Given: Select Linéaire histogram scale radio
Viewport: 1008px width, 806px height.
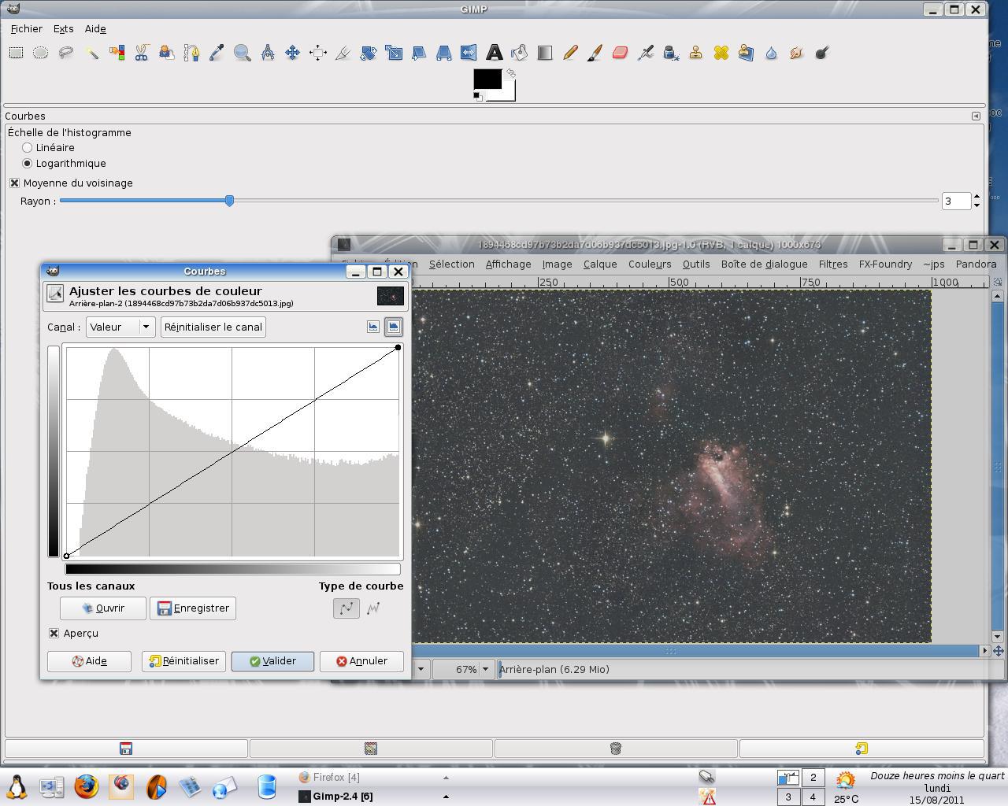Looking at the screenshot, I should pos(28,147).
